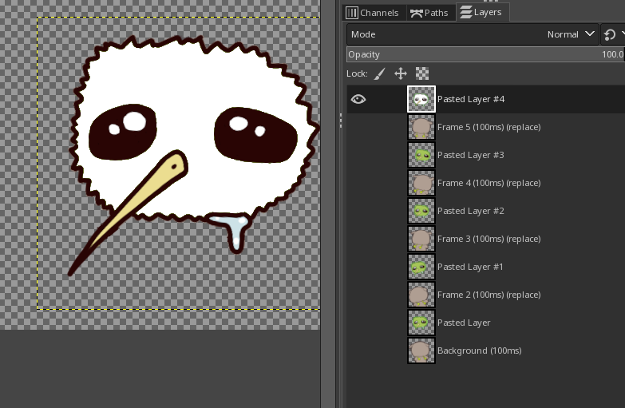The image size is (625, 408).
Task: Click the Frame 5 (100ms) (replace) thumbnail
Action: click(x=421, y=127)
